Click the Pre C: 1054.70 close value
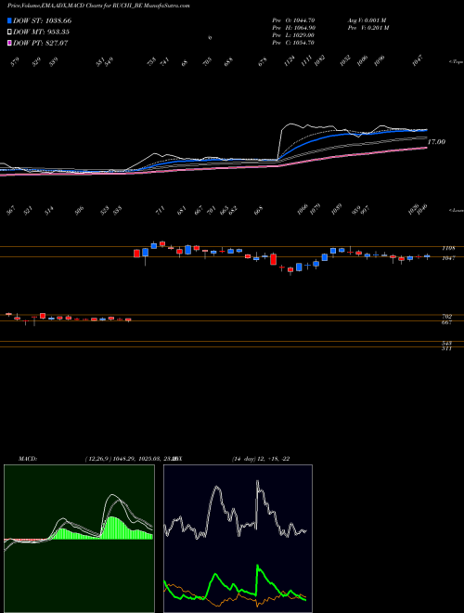The height and width of the screenshot is (613, 464). [293, 43]
